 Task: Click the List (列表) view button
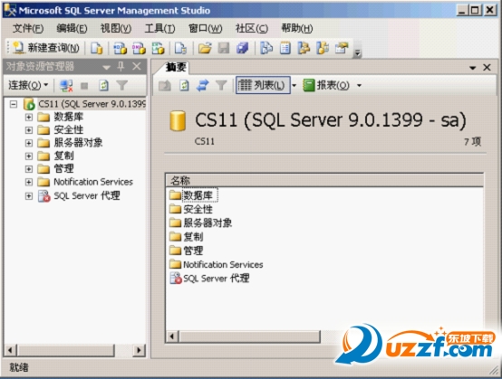[263, 85]
